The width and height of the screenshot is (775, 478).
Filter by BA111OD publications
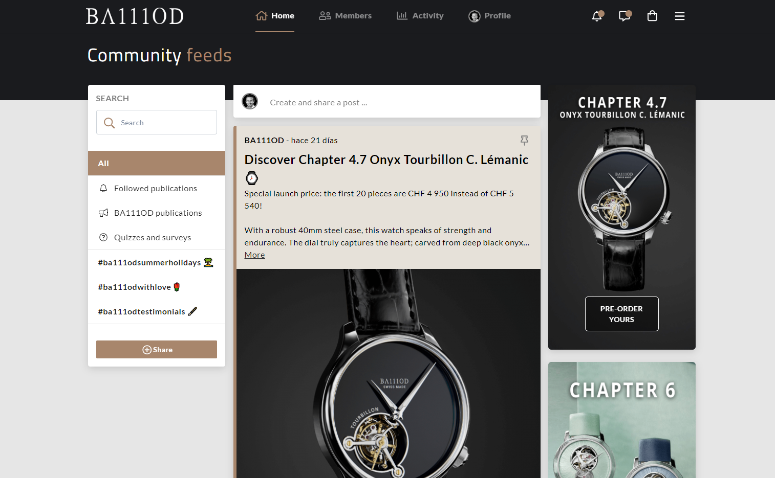[x=157, y=213]
